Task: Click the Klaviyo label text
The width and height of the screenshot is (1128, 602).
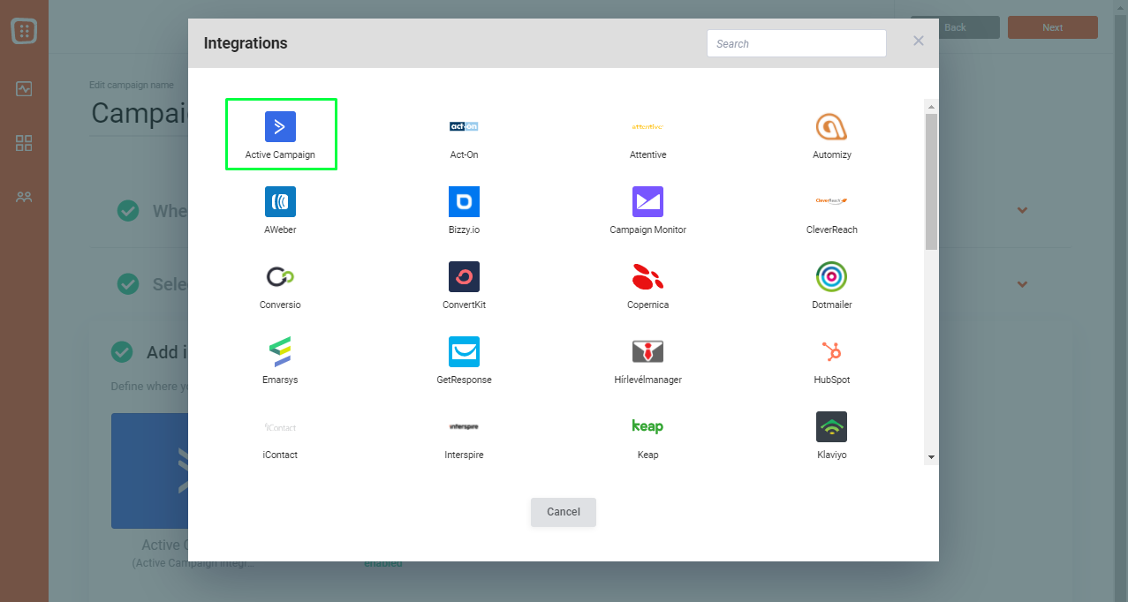Action: click(831, 455)
